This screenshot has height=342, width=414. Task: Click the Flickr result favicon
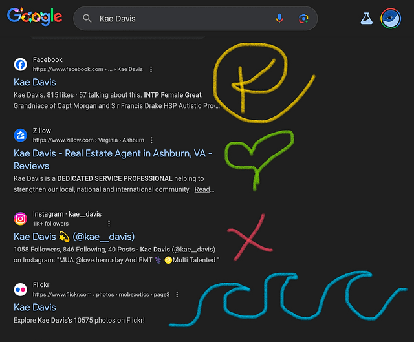pyautogui.click(x=20, y=290)
